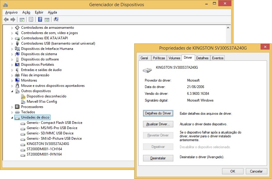272x179 pixels.
Task: Click the Device Manager title bar icon
Action: coord(5,4)
